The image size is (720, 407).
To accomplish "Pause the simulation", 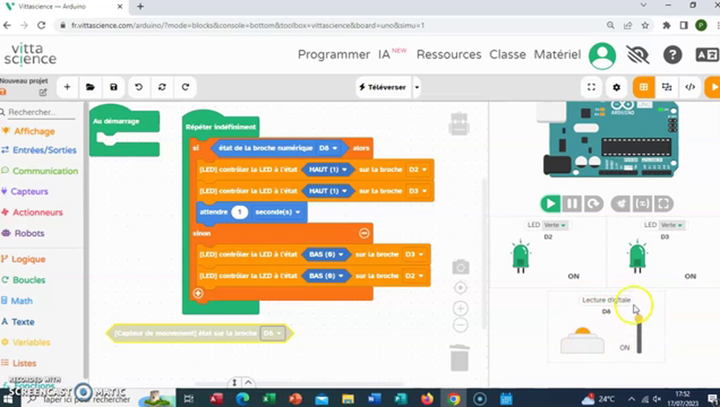I will point(572,203).
